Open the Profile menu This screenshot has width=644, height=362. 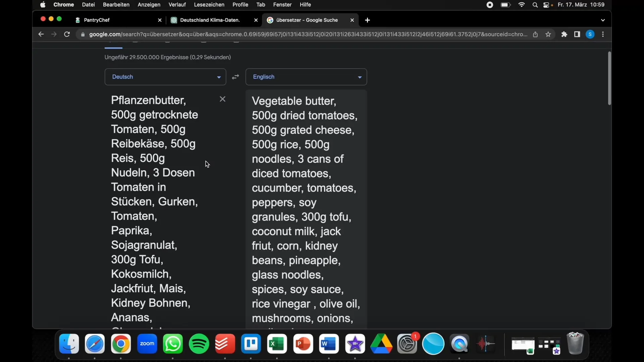click(240, 5)
